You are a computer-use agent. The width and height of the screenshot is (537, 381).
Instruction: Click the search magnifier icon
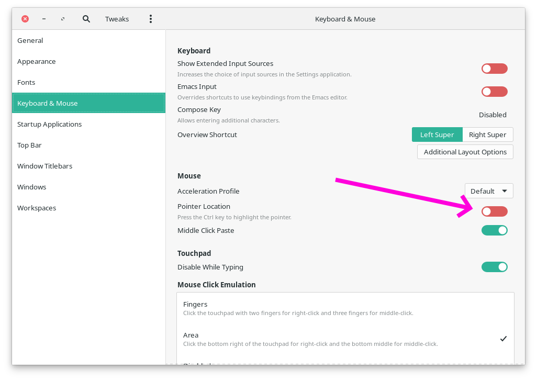(x=86, y=19)
